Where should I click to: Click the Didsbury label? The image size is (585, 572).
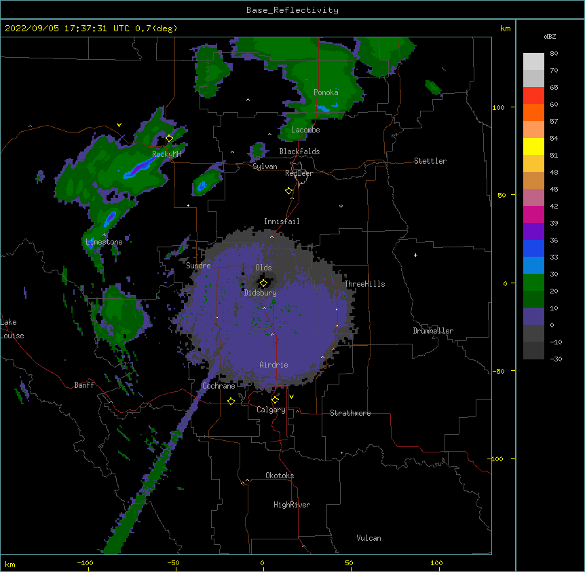261,293
